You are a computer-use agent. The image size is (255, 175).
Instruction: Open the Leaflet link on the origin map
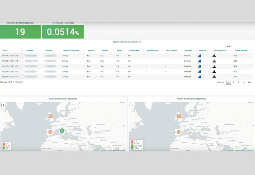(103, 150)
